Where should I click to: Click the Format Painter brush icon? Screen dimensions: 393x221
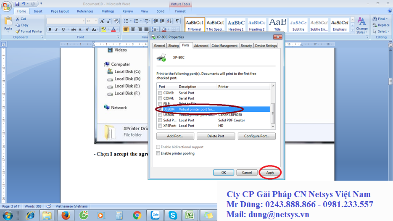pyautogui.click(x=18, y=32)
